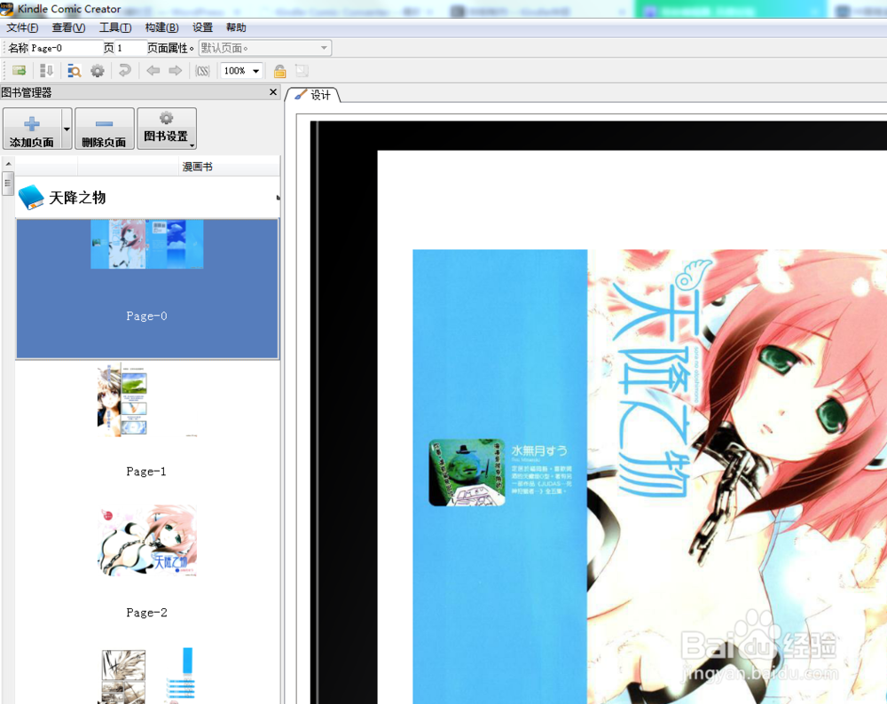The image size is (887, 704).
Task: Click the toolbar settings gear icon
Action: coord(98,71)
